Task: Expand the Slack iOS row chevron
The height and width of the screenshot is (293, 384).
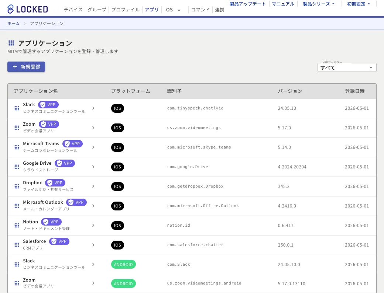Action: pyautogui.click(x=93, y=108)
